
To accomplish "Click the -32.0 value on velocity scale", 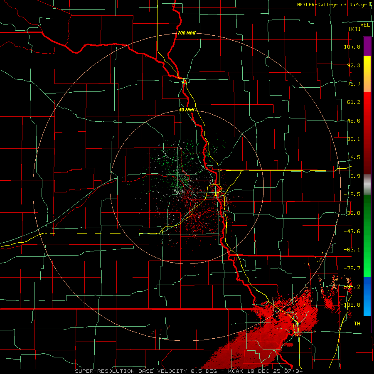I will [352, 213].
